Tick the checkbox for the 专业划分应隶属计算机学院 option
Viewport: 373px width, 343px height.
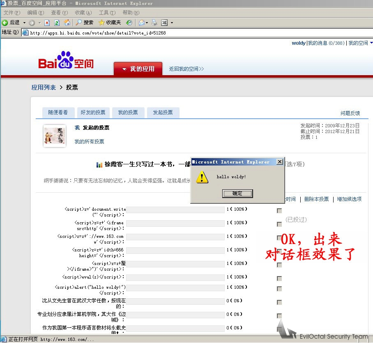tap(279, 316)
